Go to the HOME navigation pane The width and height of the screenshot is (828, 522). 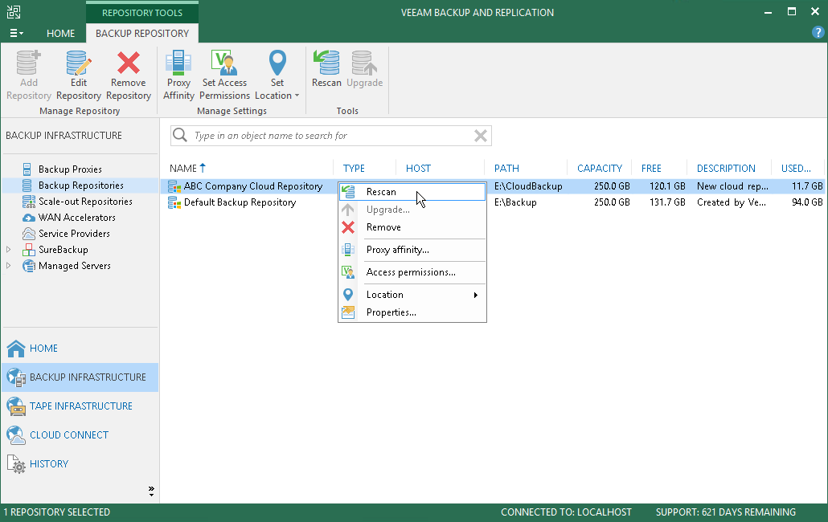tap(80, 348)
